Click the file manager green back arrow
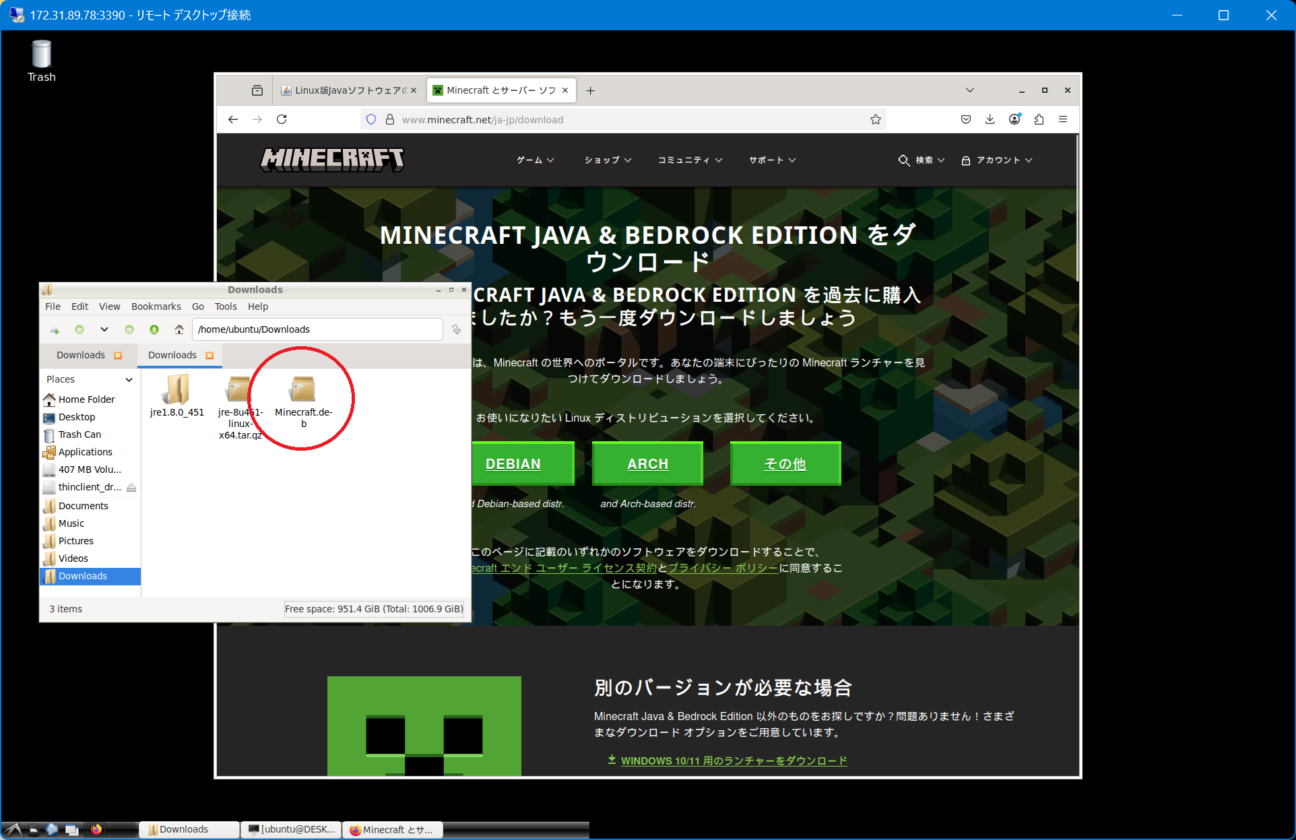 point(79,329)
